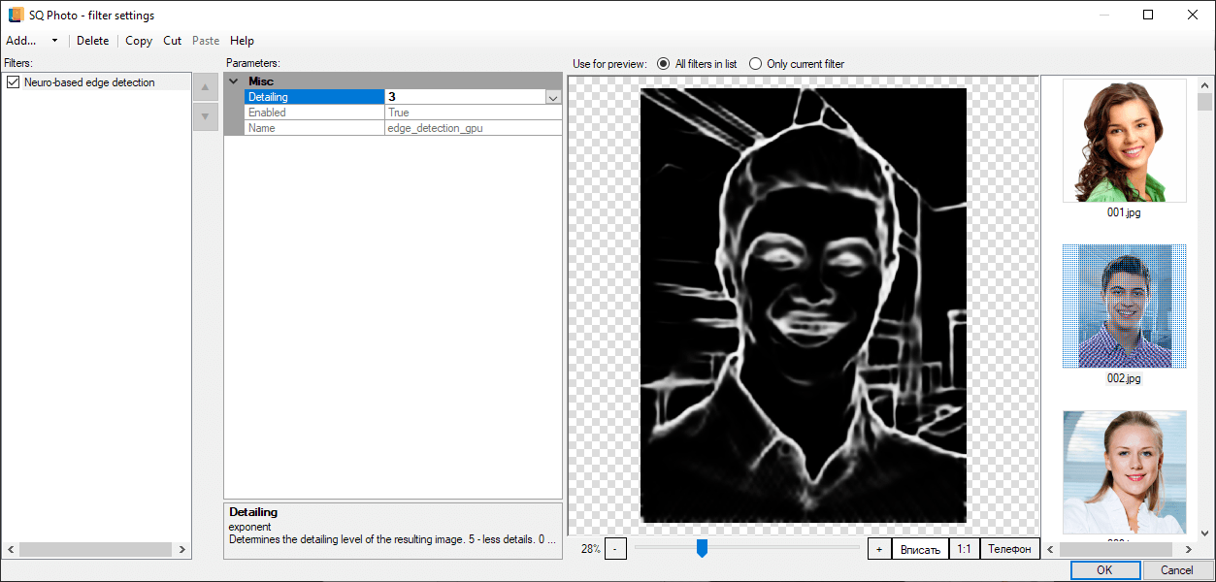Click the OK button
The height and width of the screenshot is (582, 1216).
pyautogui.click(x=1103, y=570)
